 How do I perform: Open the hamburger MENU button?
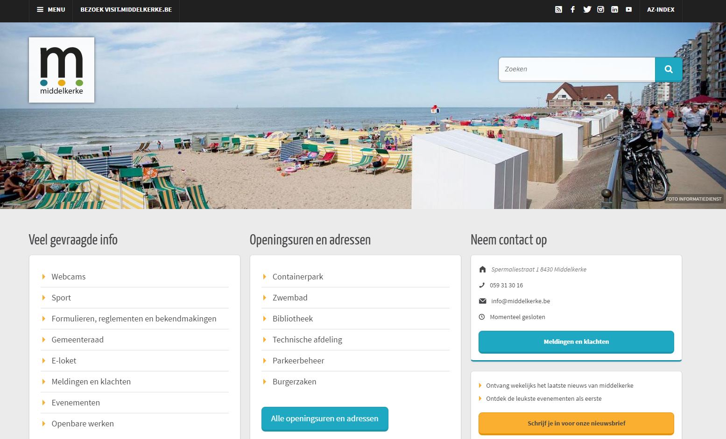pyautogui.click(x=51, y=9)
